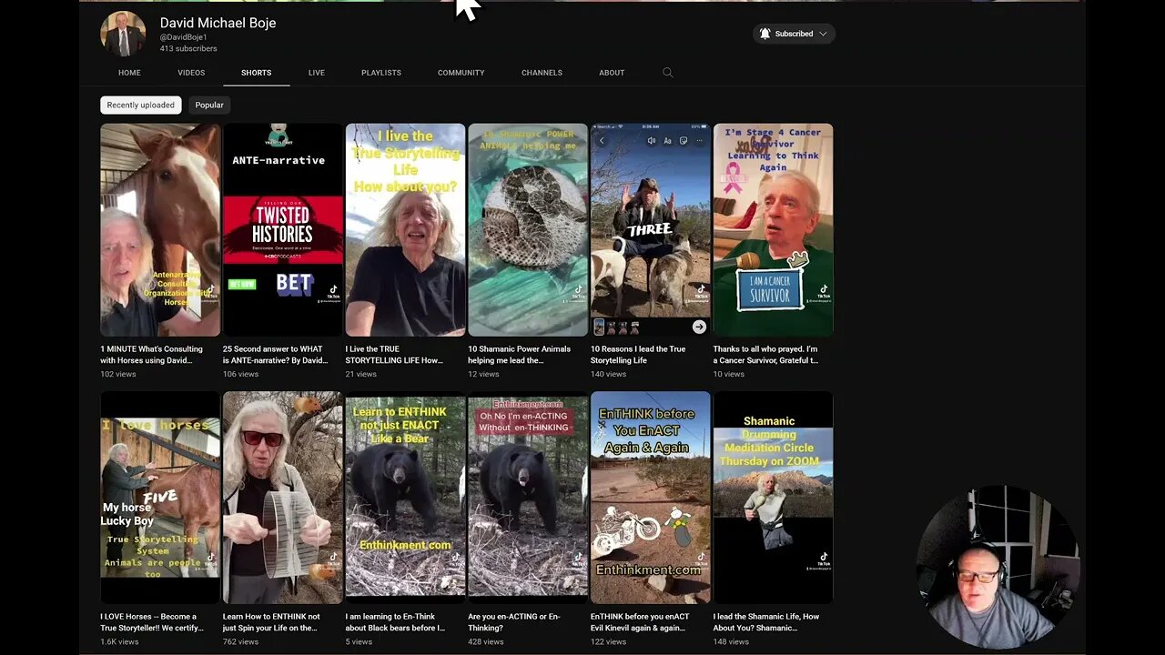This screenshot has width=1165, height=655.
Task: Open channel search magnifier icon
Action: [667, 73]
